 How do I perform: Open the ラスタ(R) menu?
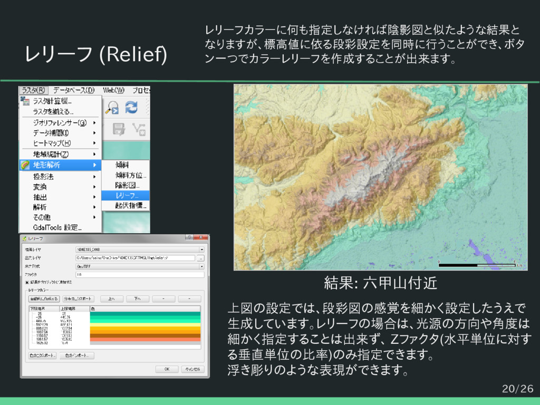[x=33, y=90]
